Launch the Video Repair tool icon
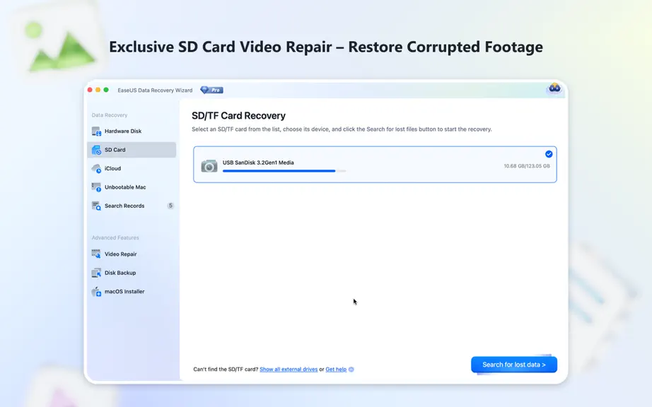Screen dimensions: 652x407 coord(96,254)
